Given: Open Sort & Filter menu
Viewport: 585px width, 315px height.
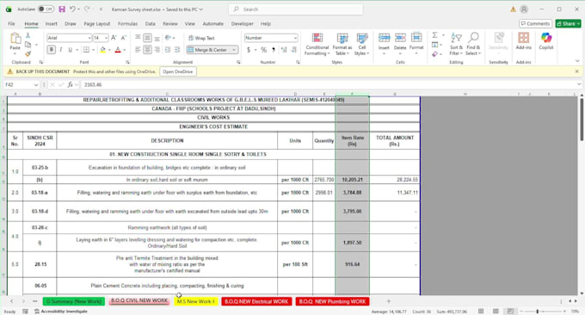Looking at the screenshot, I should click(456, 45).
